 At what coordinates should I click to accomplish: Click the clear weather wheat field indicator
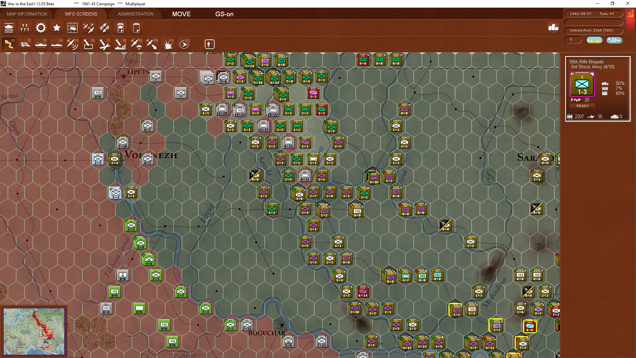coord(594,40)
